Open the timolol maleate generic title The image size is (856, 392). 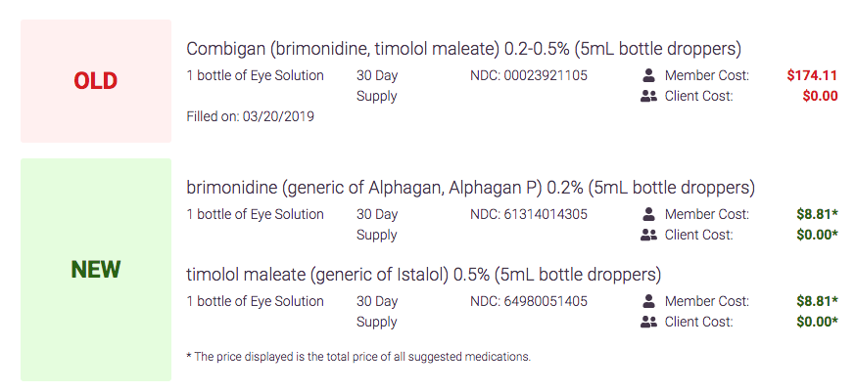point(424,275)
